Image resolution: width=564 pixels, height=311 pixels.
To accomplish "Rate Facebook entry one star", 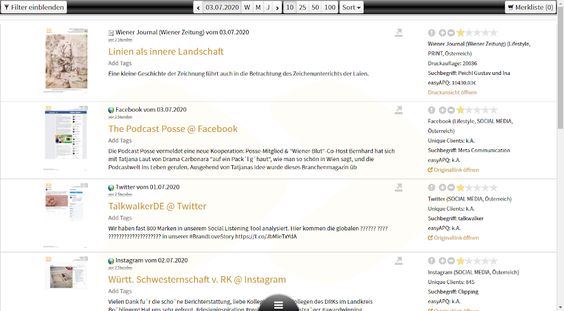I will coord(460,110).
